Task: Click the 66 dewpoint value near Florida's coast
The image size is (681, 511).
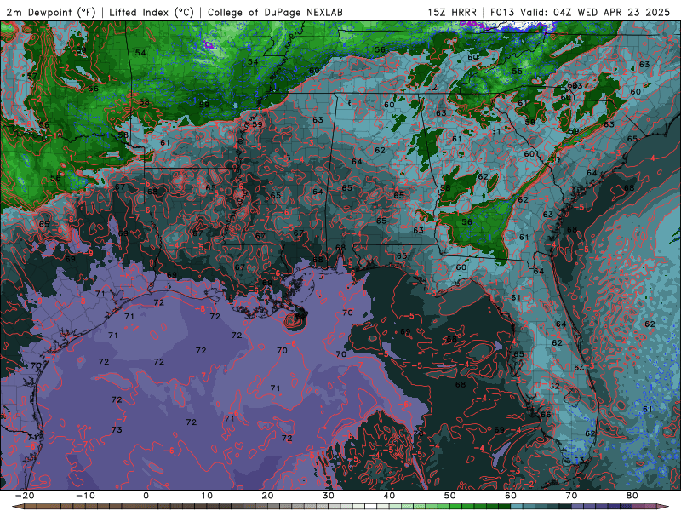Action: 546,415
